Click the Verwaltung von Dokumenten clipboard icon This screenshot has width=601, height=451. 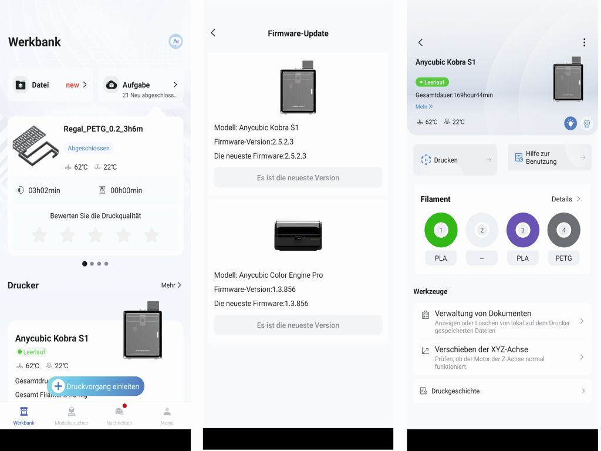tap(426, 315)
